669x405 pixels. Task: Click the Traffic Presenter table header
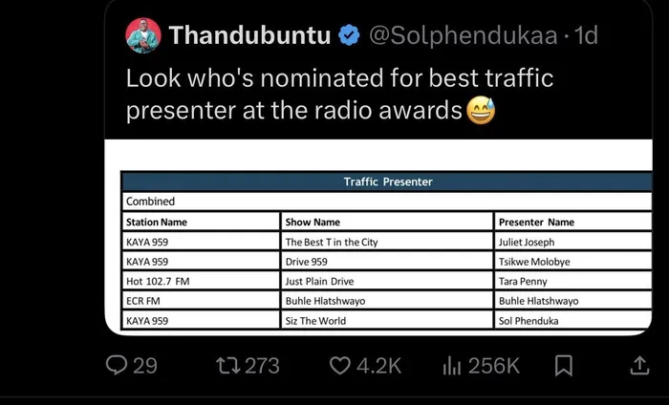[x=387, y=181]
